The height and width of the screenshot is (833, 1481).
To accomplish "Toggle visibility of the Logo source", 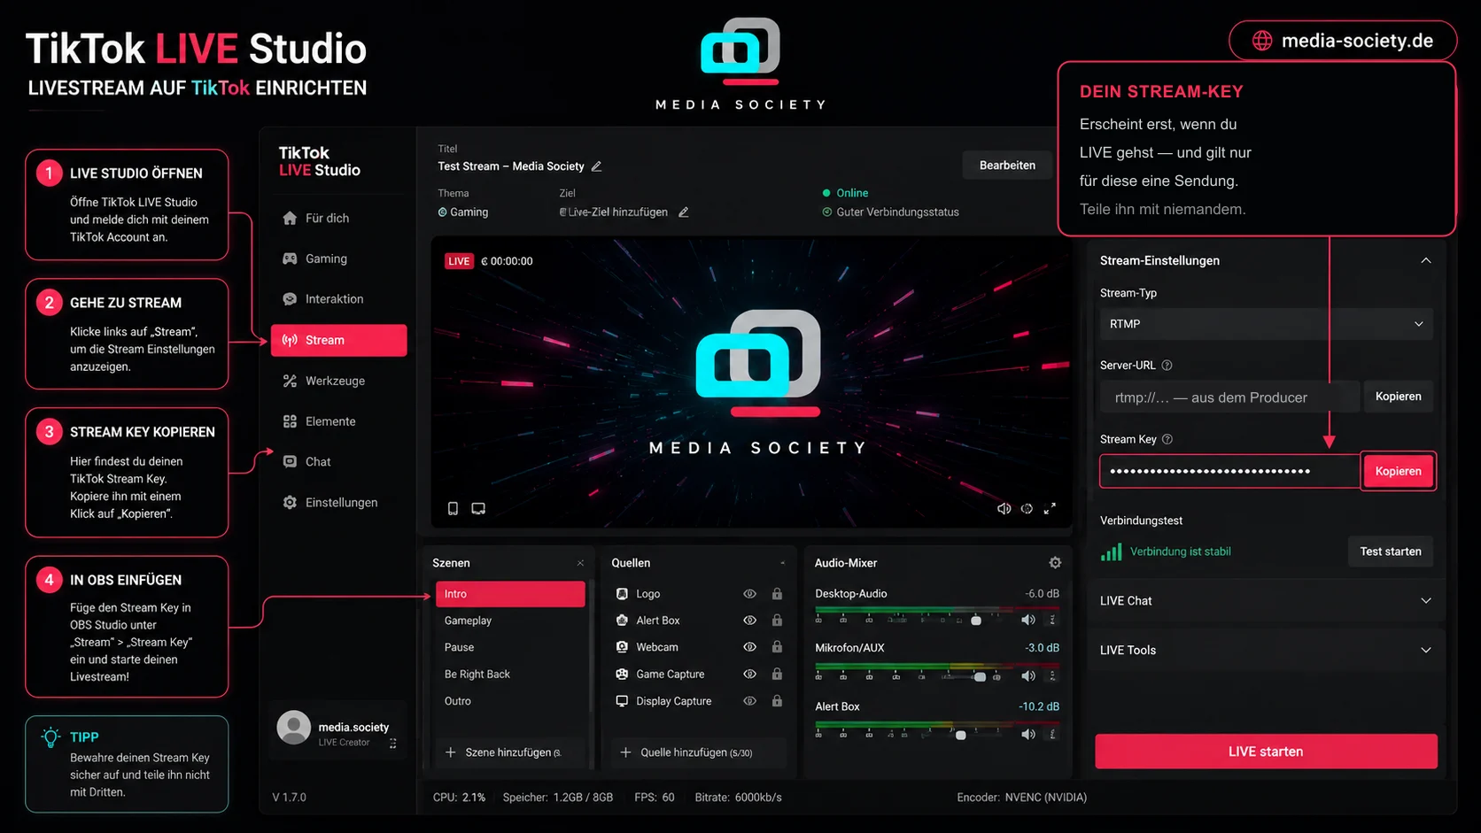I will [749, 594].
